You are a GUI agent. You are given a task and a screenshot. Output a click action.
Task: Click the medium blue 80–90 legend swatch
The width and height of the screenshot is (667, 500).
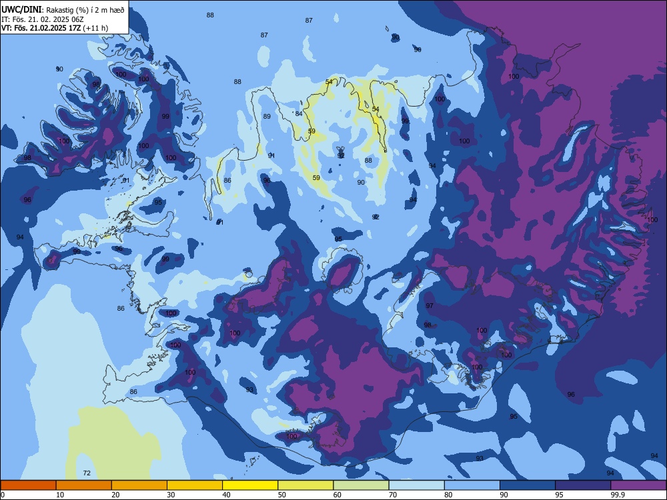pos(472,485)
